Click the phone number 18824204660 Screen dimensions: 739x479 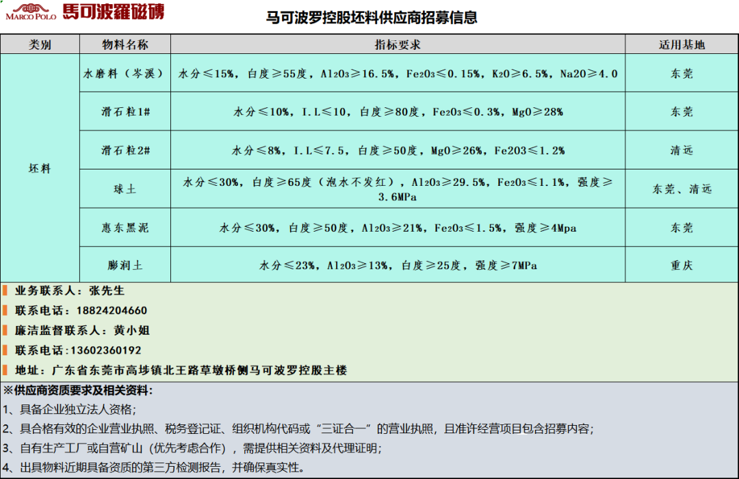pyautogui.click(x=112, y=310)
